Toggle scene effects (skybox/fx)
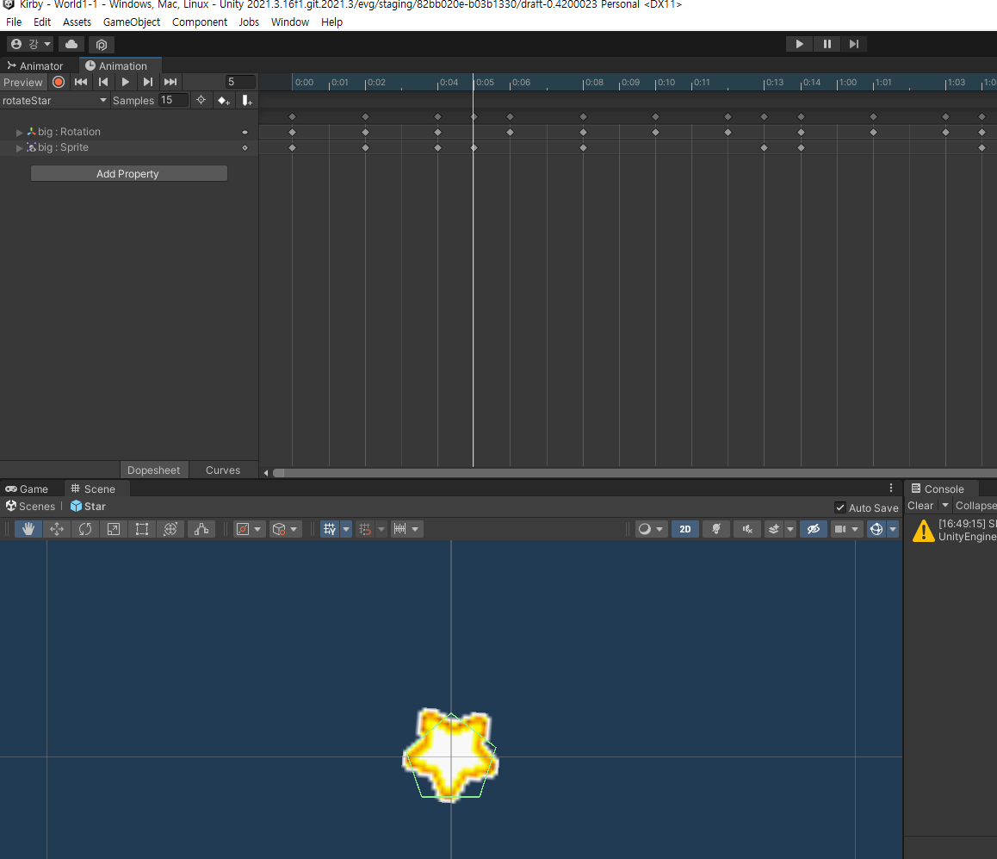The width and height of the screenshot is (997, 859). point(773,529)
